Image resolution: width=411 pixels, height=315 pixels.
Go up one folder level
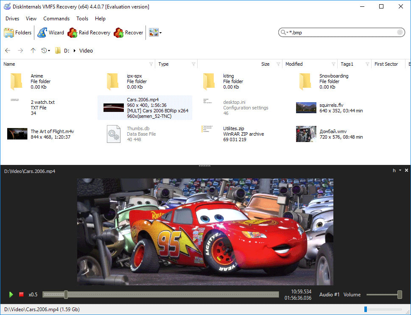coord(33,50)
